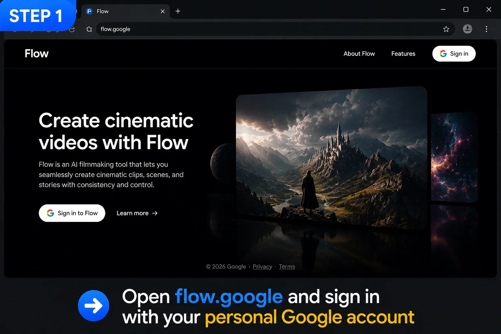This screenshot has width=501, height=334.
Task: Close the Flow browser tab
Action: coord(162,11)
